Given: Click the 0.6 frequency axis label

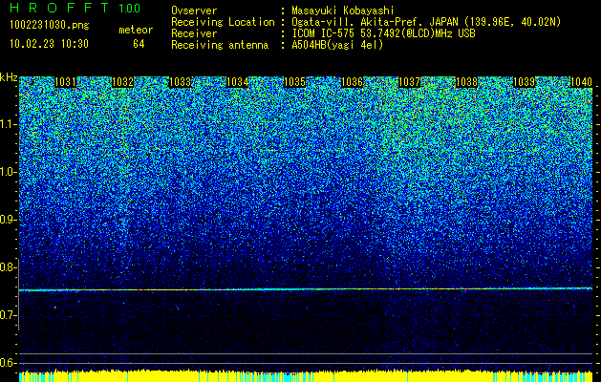Looking at the screenshot, I should click(x=8, y=363).
